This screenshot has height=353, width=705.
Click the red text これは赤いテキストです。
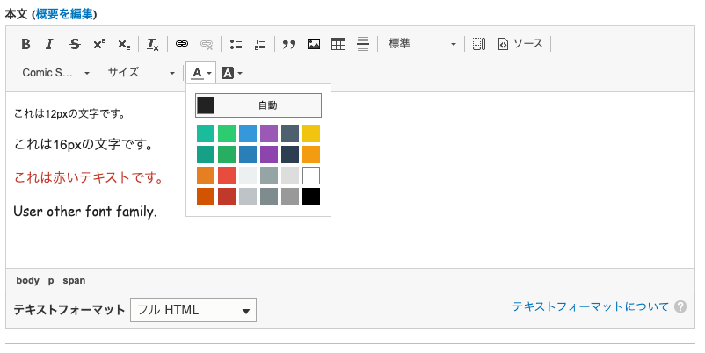89,177
